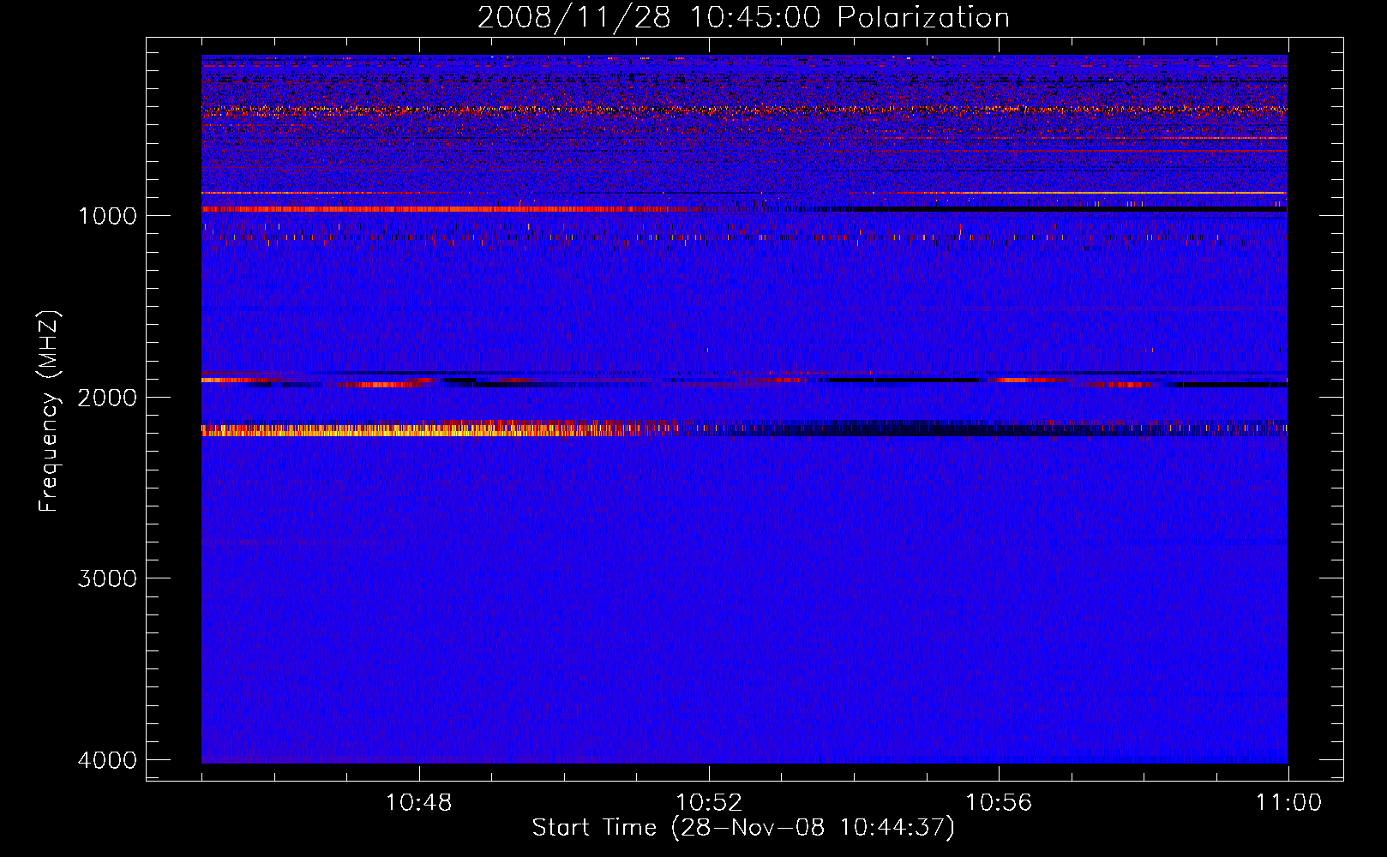This screenshot has height=857, width=1387.
Task: Click the 10:52 time tick label
Action: click(x=709, y=803)
